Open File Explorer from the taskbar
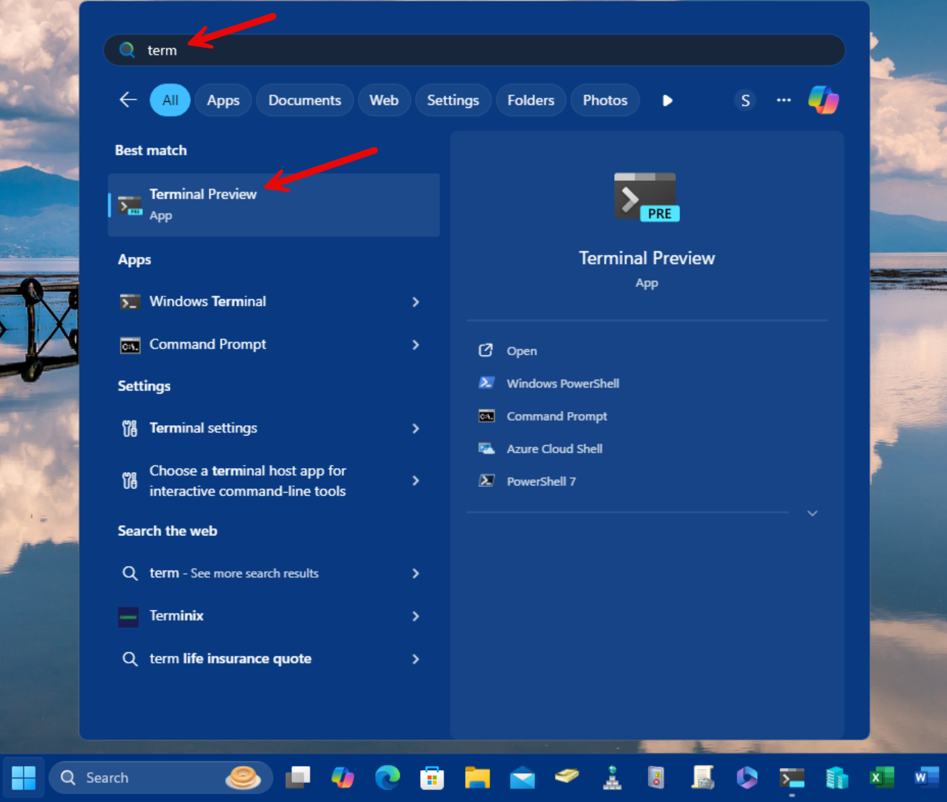The height and width of the screenshot is (802, 947). [x=477, y=778]
